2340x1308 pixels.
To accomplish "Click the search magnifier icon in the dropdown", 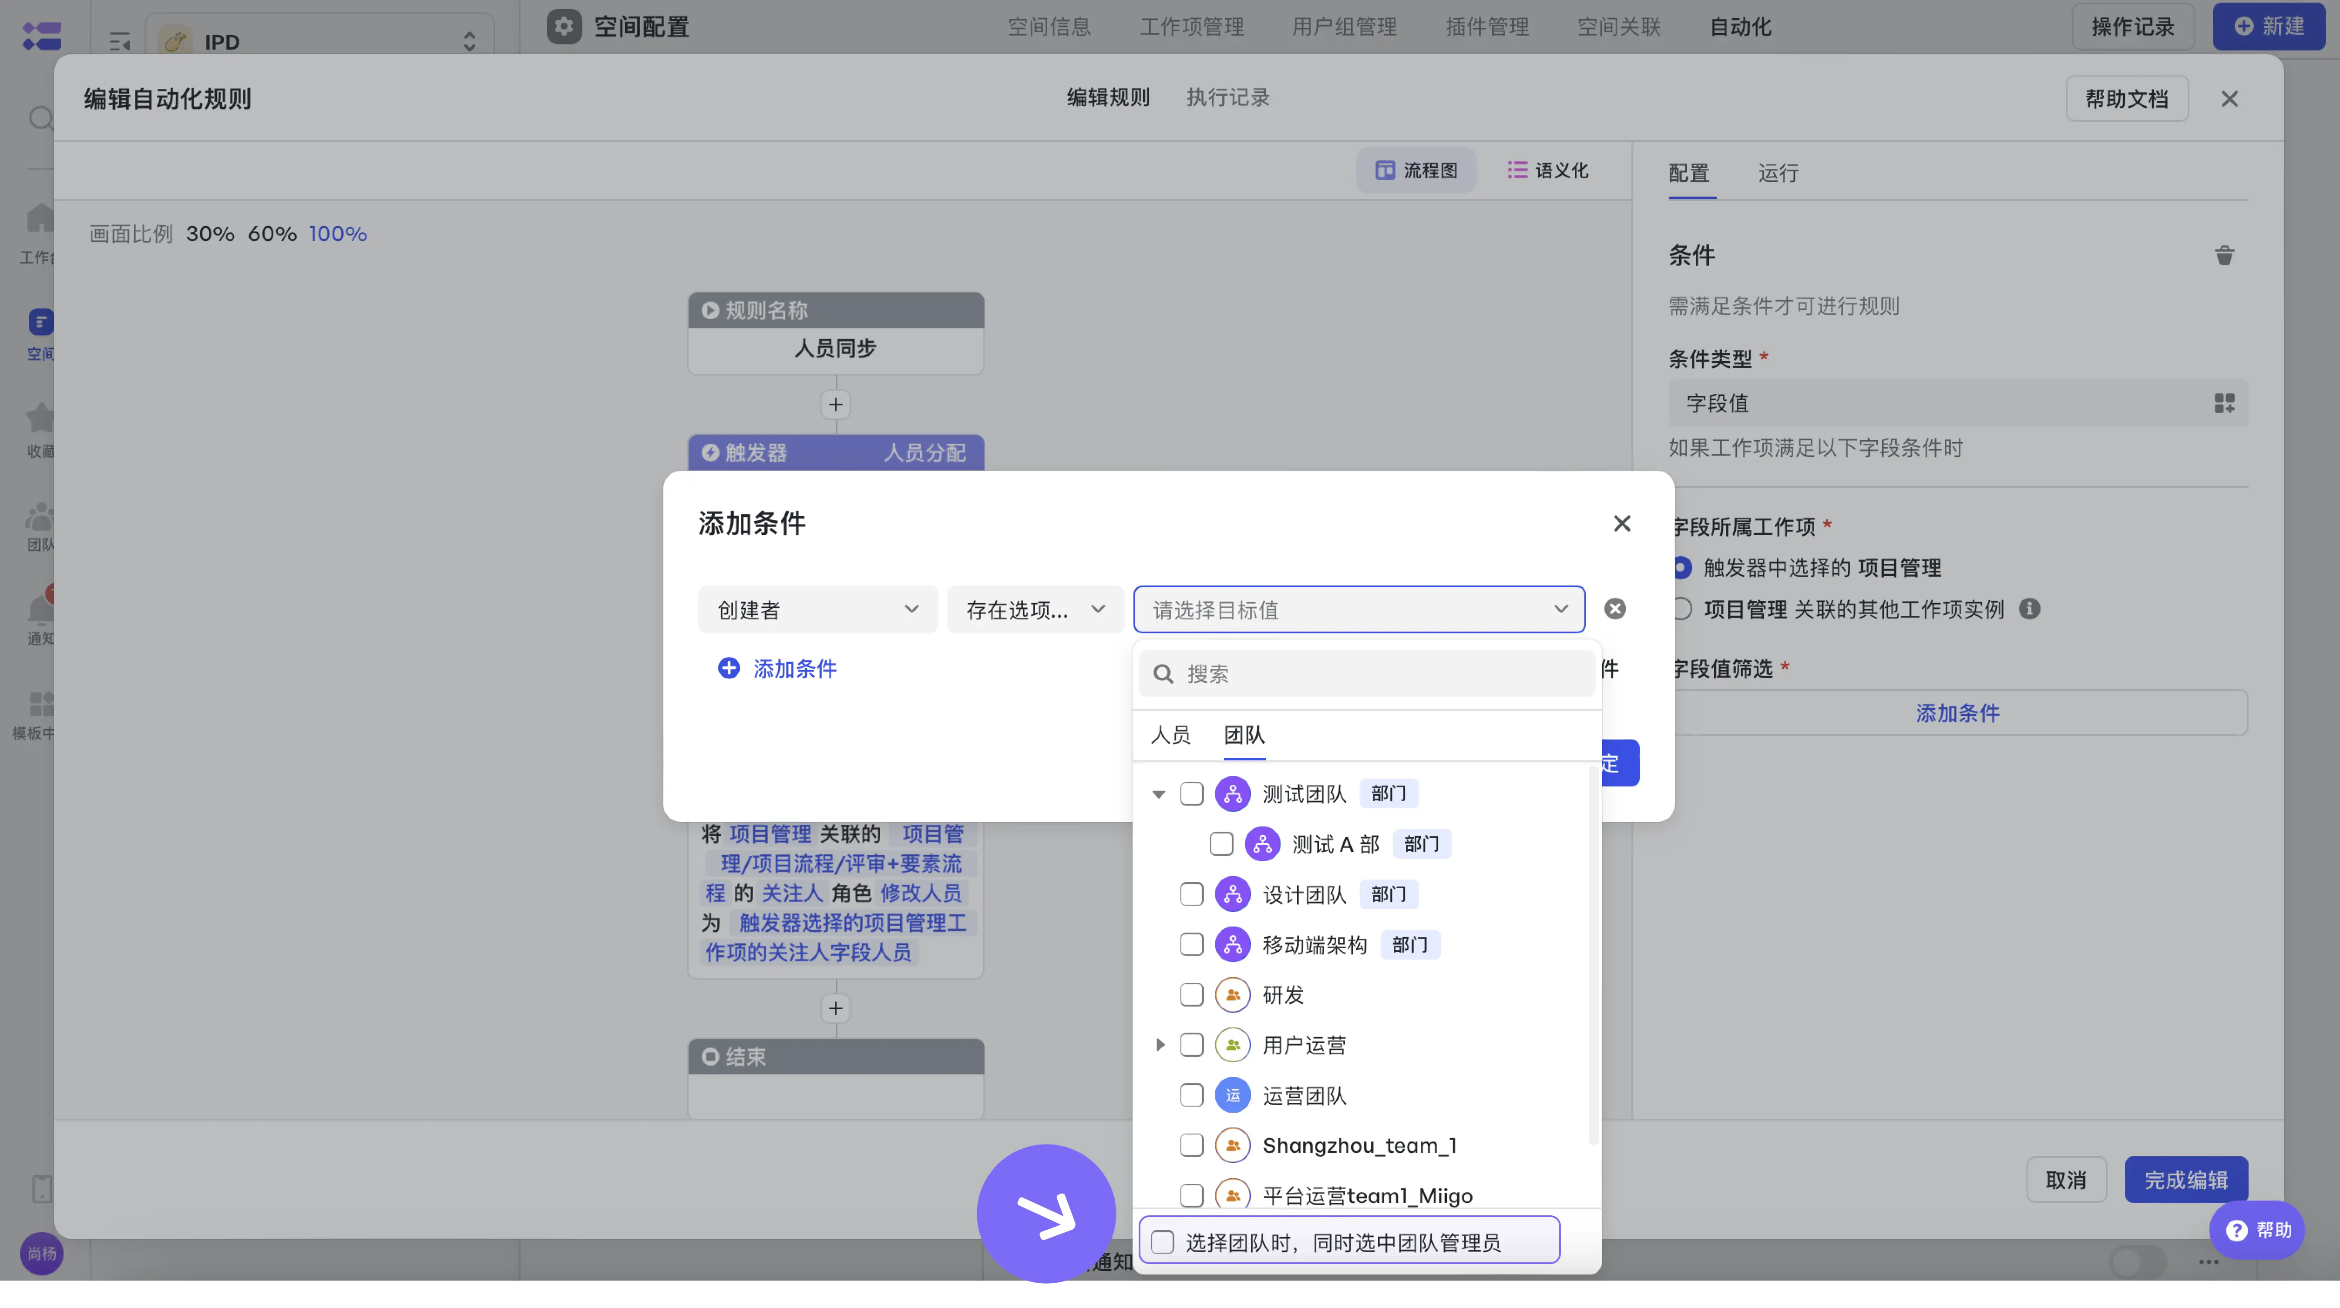I will coord(1163,673).
